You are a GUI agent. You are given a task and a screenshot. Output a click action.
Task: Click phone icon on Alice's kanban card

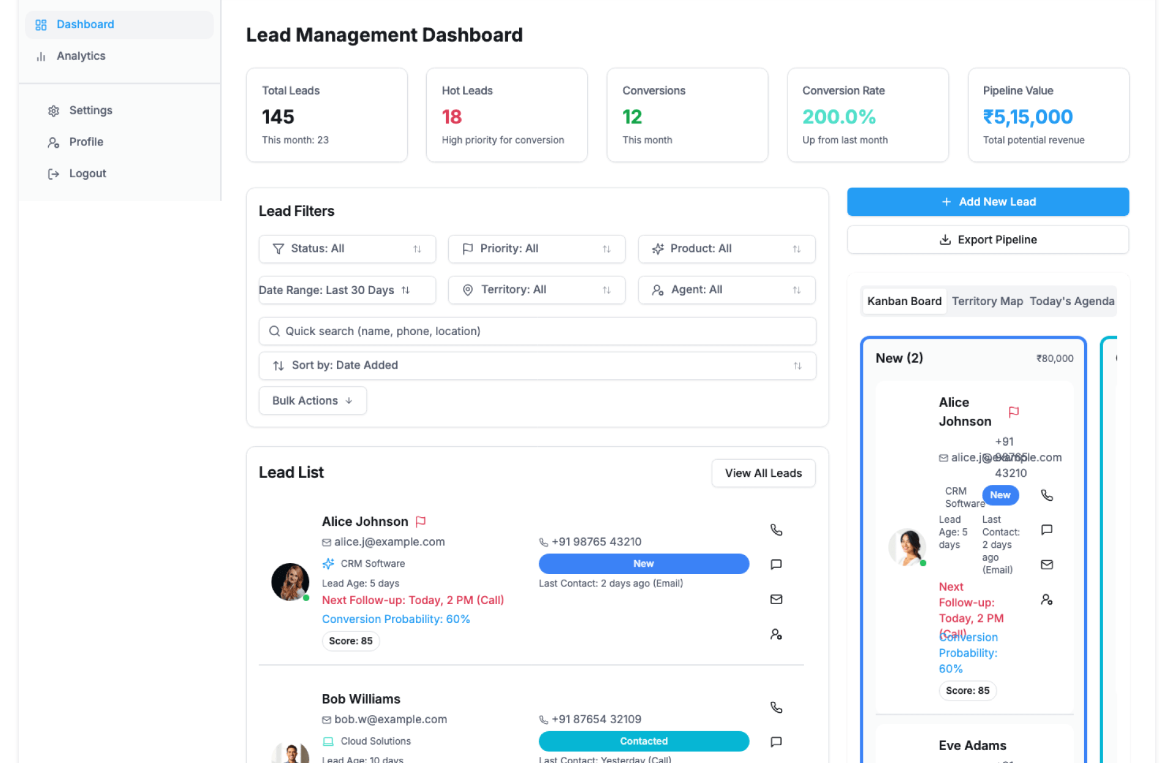[1046, 495]
